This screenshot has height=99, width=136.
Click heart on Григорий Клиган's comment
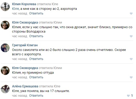pyautogui.click(x=131, y=59)
